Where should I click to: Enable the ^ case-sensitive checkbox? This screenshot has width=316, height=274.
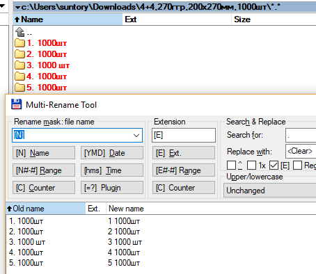tap(231, 166)
